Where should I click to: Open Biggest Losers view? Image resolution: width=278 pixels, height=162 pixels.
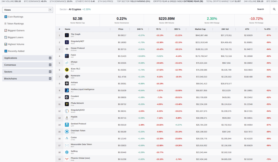click(x=15, y=37)
